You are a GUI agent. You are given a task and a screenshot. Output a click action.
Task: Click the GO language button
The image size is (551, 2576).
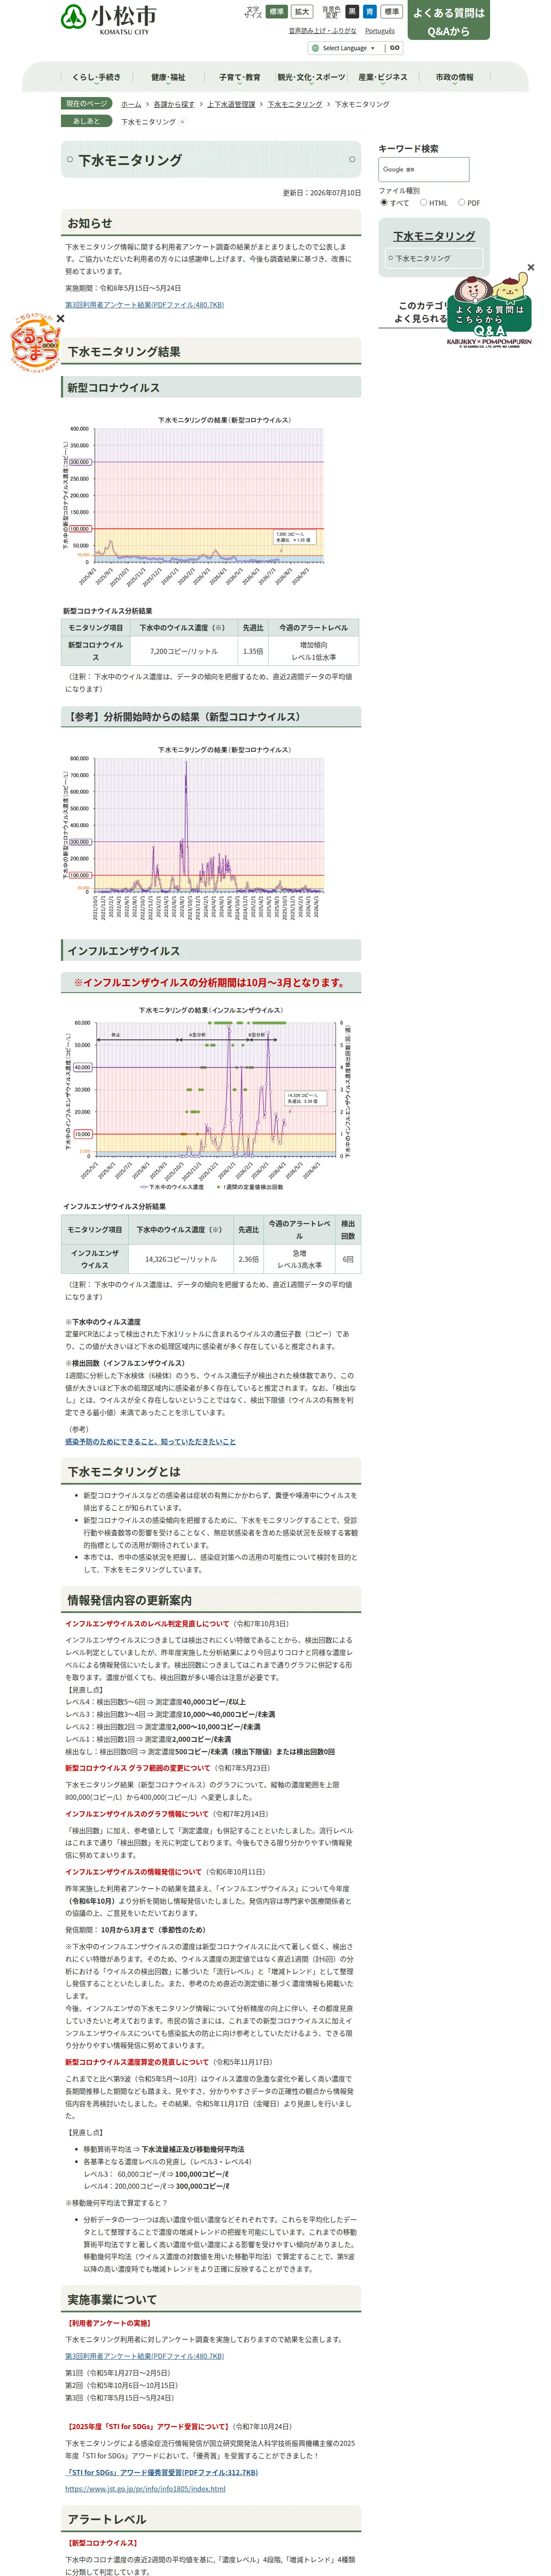coord(394,48)
